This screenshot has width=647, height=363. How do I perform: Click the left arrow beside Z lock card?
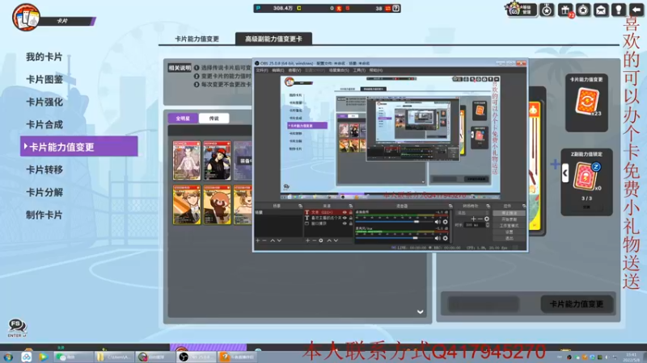click(x=565, y=173)
